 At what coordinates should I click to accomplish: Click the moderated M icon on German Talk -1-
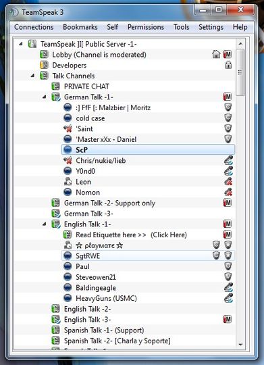click(228, 97)
